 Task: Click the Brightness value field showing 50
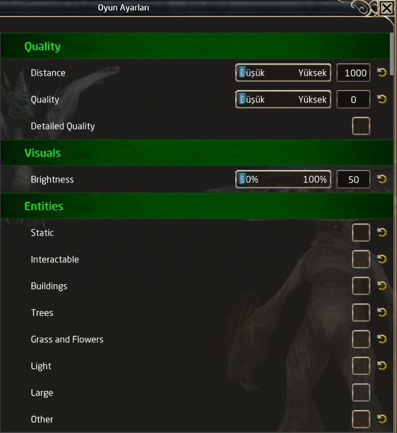[353, 179]
